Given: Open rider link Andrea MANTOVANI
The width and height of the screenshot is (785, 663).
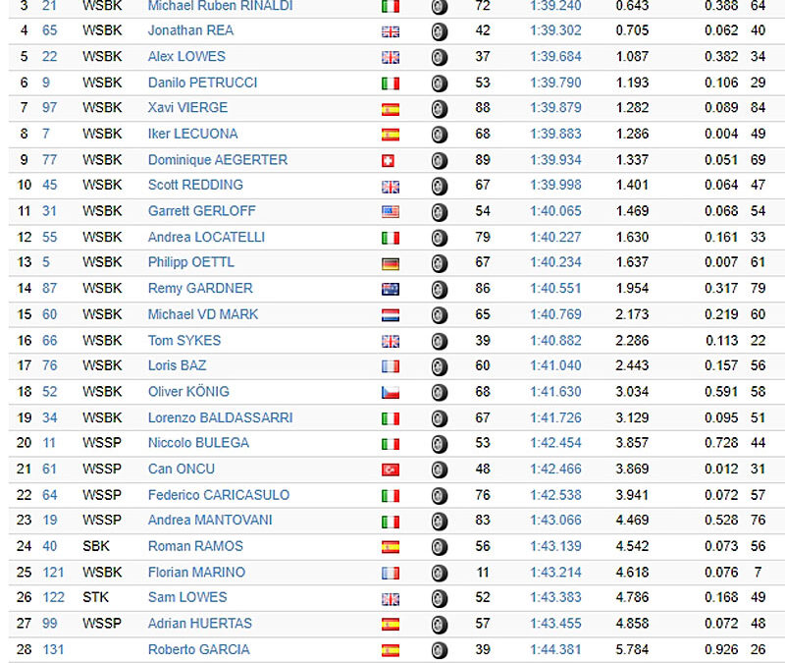Looking at the screenshot, I should 210,520.
